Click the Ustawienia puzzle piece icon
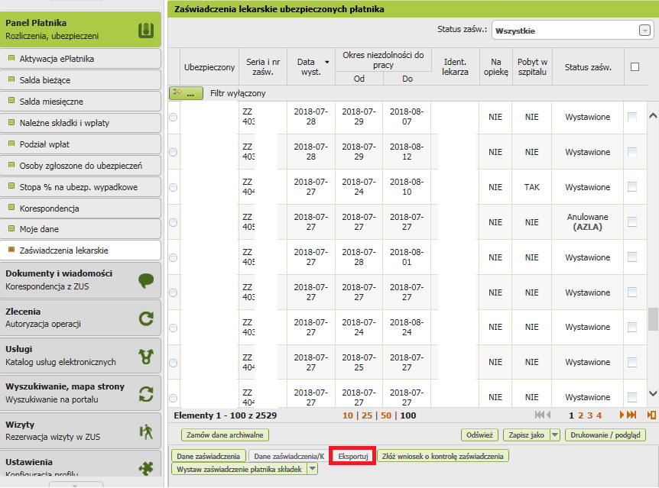 pos(146,468)
